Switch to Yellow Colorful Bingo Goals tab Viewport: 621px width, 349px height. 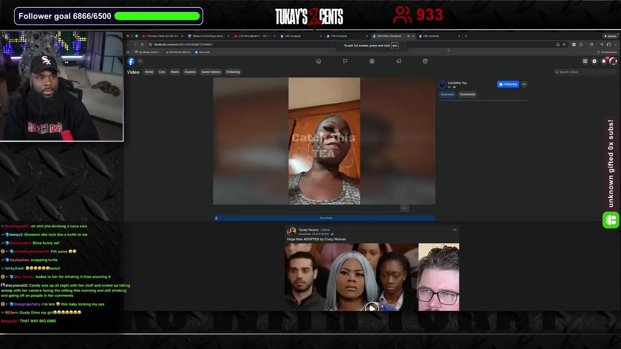pos(208,36)
